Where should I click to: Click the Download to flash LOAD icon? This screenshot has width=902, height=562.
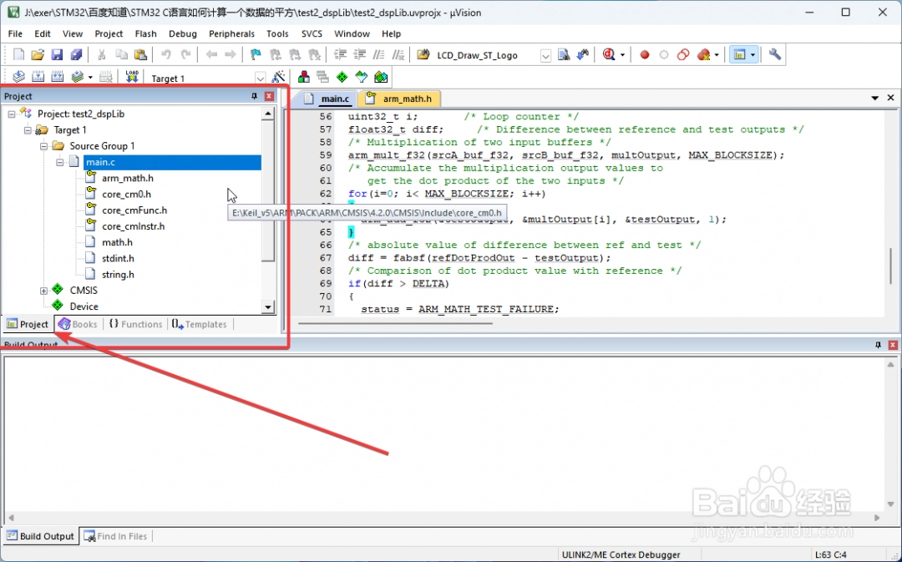[131, 77]
